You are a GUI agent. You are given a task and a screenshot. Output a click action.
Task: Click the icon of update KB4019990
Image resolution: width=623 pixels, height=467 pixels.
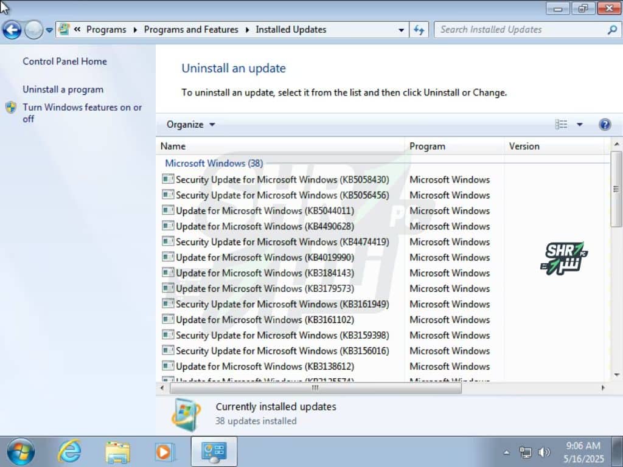tap(168, 257)
